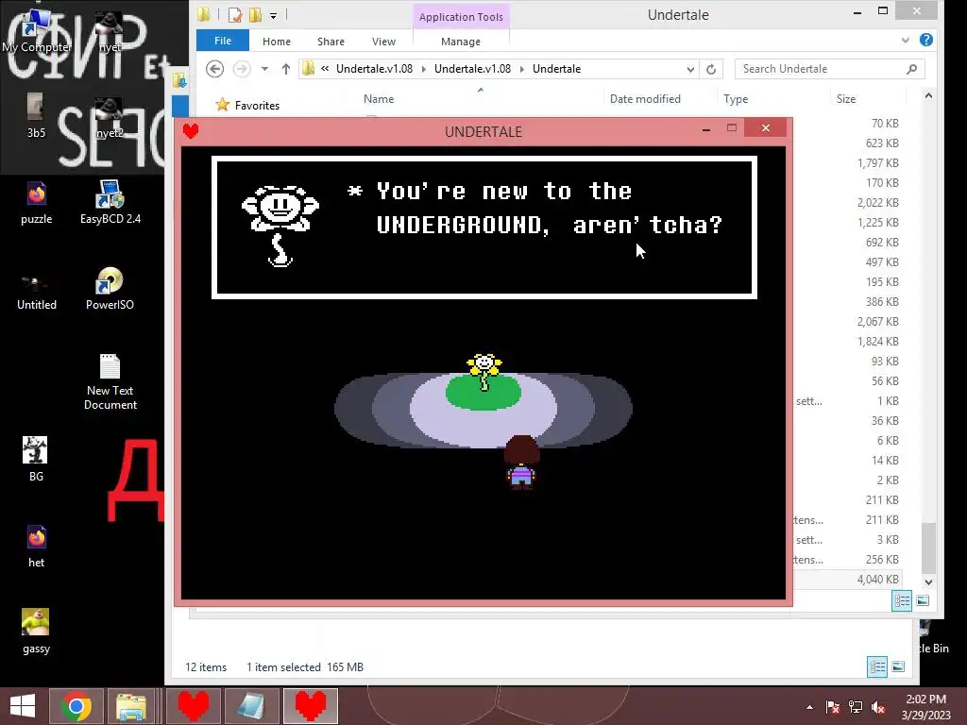
Task: Expand the ribbon with the chevron
Action: coord(906,40)
